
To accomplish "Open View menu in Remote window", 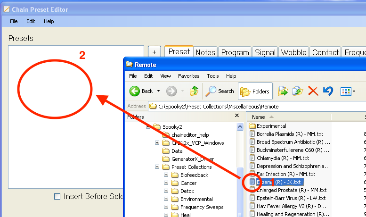I will [x=165, y=76].
